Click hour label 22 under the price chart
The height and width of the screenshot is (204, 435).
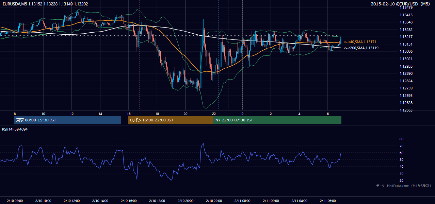[x=214, y=114]
